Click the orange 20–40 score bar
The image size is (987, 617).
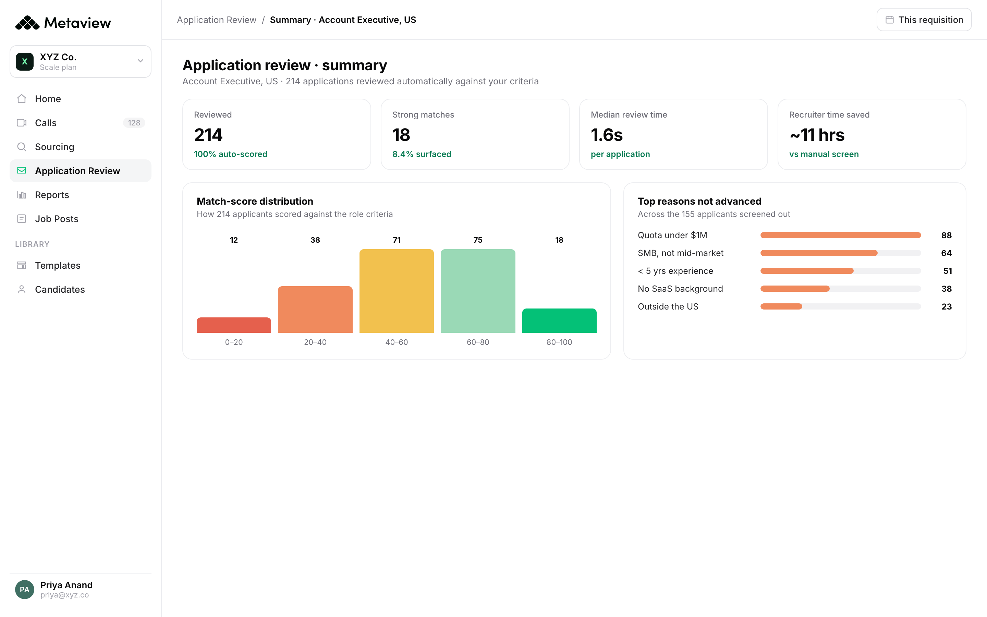pyautogui.click(x=315, y=309)
